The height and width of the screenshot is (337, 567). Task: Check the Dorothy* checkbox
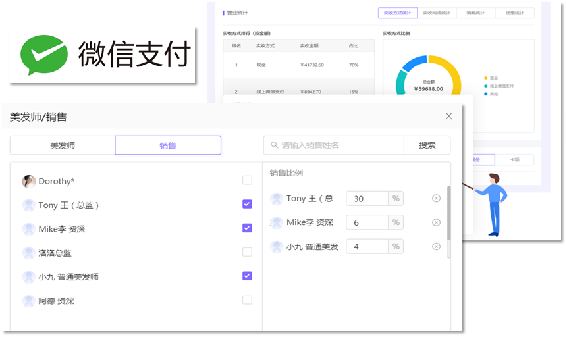click(x=247, y=180)
